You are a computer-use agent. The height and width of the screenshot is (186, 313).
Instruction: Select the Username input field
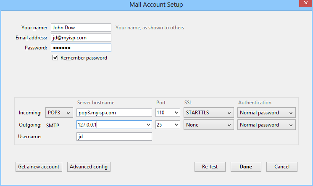pyautogui.click(x=114, y=137)
